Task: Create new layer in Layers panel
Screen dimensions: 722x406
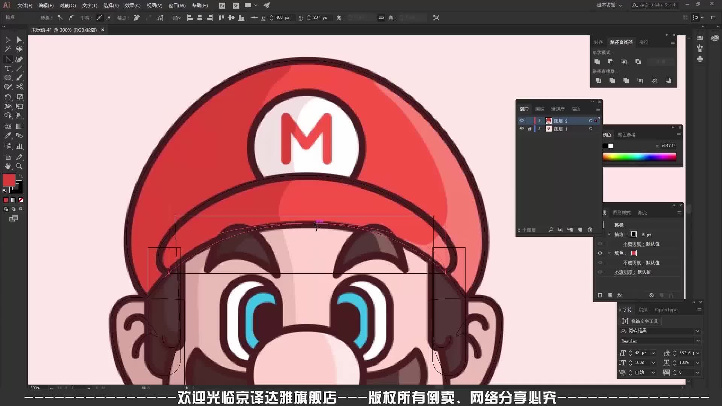Action: 580,230
